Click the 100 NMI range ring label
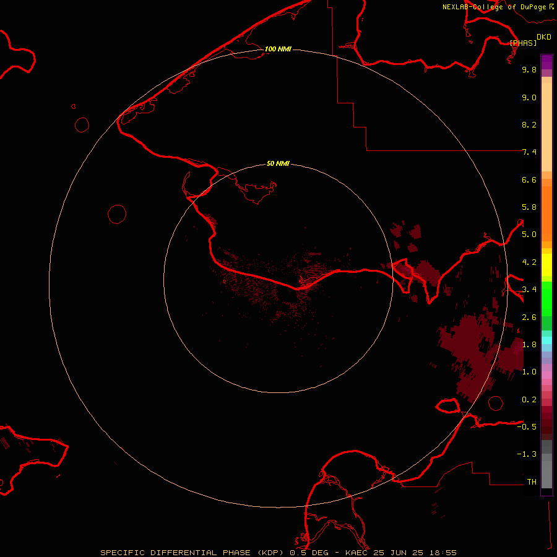Image resolution: width=557 pixels, height=557 pixels. pyautogui.click(x=278, y=49)
